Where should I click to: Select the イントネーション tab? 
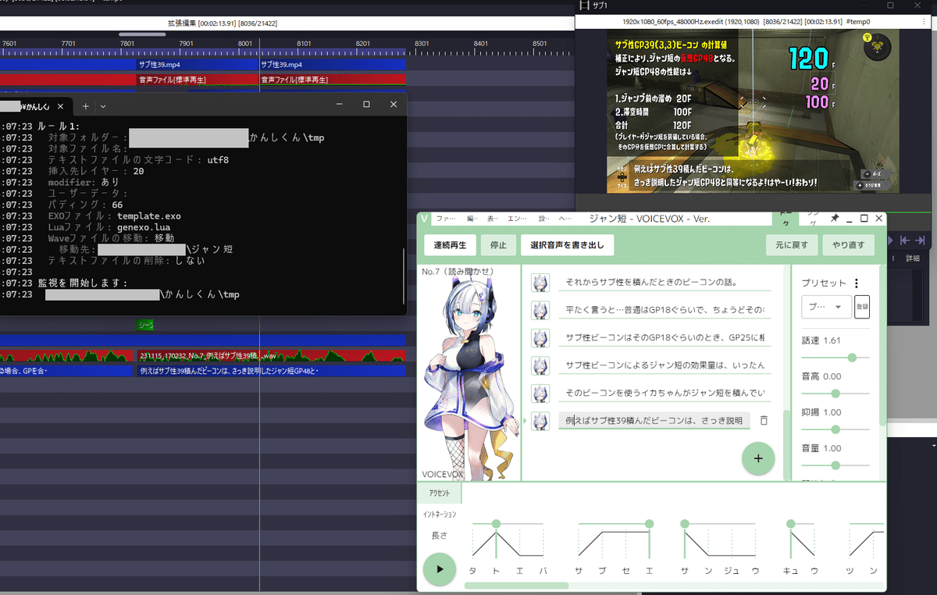[x=440, y=515]
